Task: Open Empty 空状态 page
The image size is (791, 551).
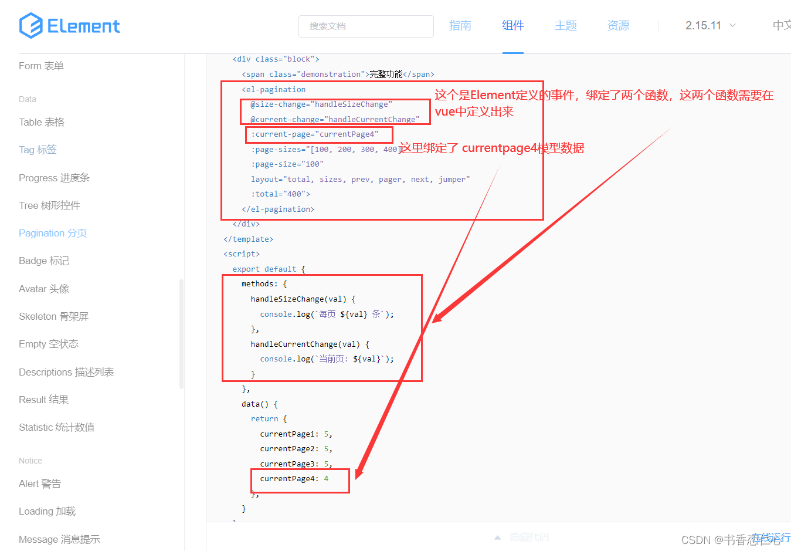Action: coord(48,344)
